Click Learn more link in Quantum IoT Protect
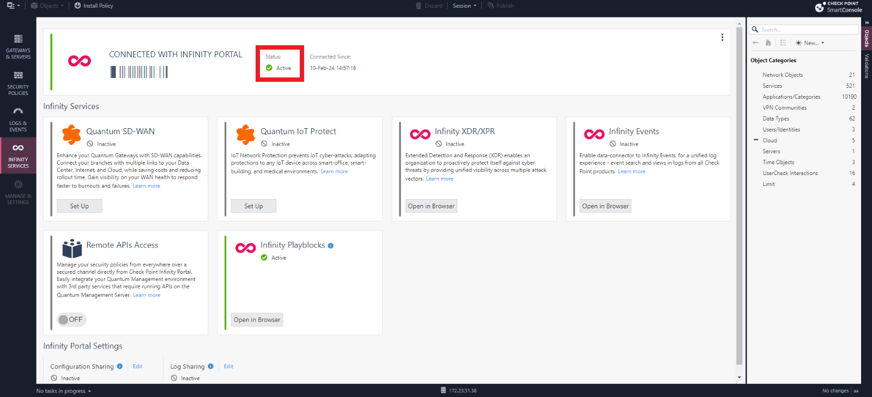 [x=334, y=171]
